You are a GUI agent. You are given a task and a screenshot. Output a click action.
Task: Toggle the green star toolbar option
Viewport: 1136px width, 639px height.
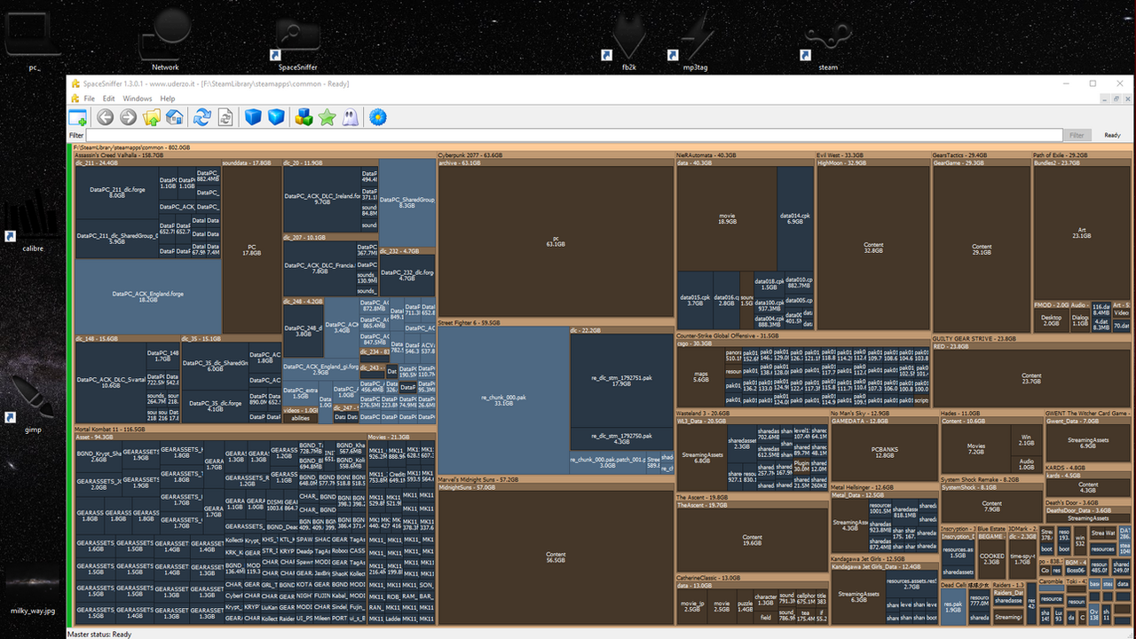327,116
